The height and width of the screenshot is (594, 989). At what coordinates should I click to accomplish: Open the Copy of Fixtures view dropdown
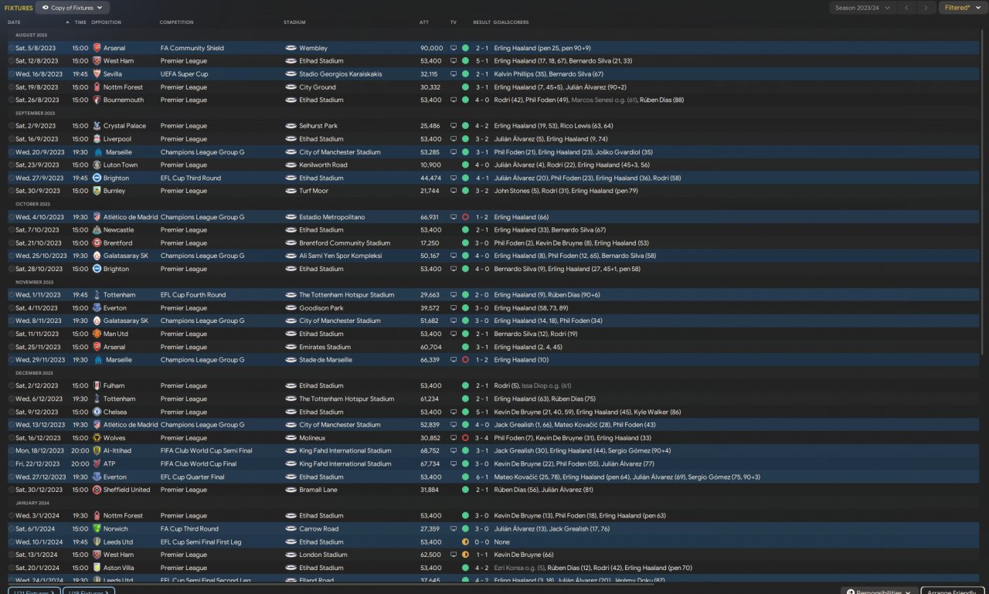[x=73, y=8]
